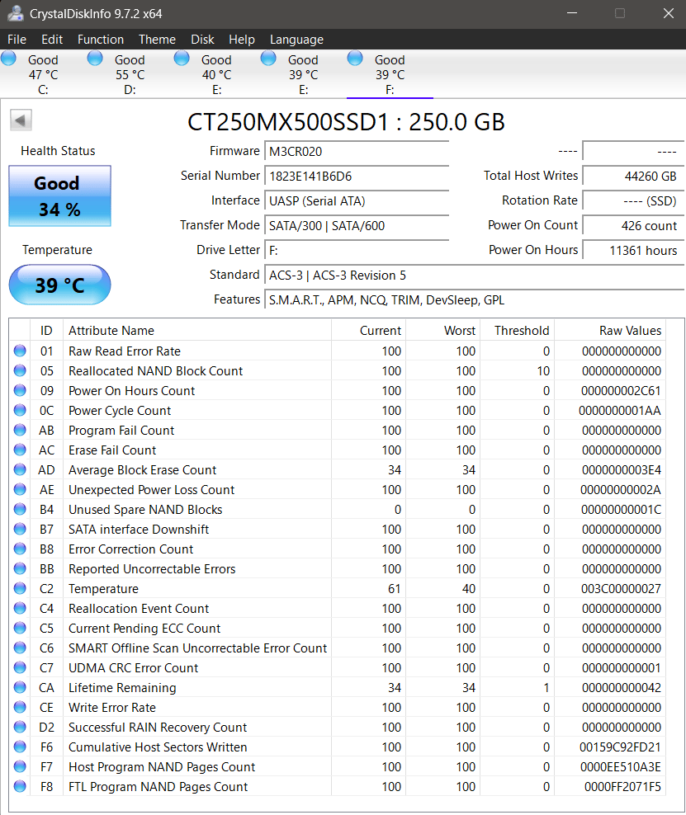Open the Edit menu
The height and width of the screenshot is (815, 686).
point(52,40)
